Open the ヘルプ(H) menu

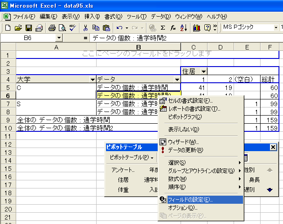coord(217,17)
